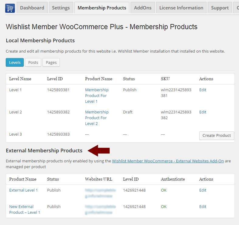
Task: Open External Websites Add-On link
Action: [x=168, y=161]
